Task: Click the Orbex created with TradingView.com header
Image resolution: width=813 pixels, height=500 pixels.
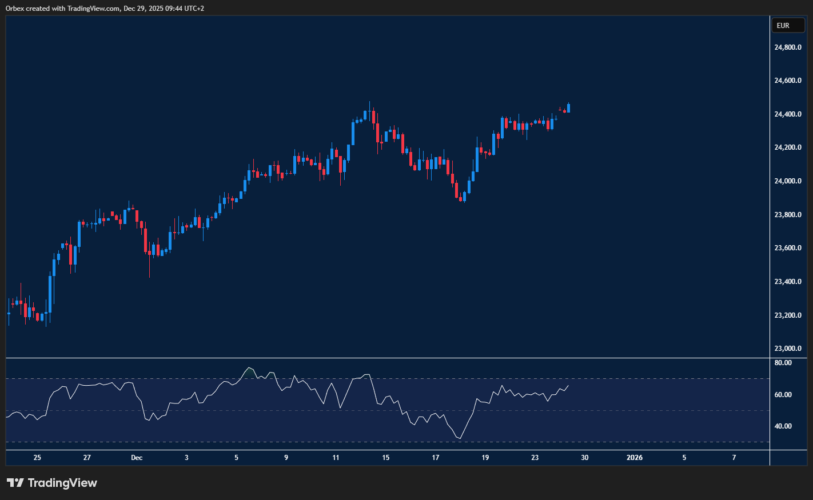Action: tap(105, 8)
